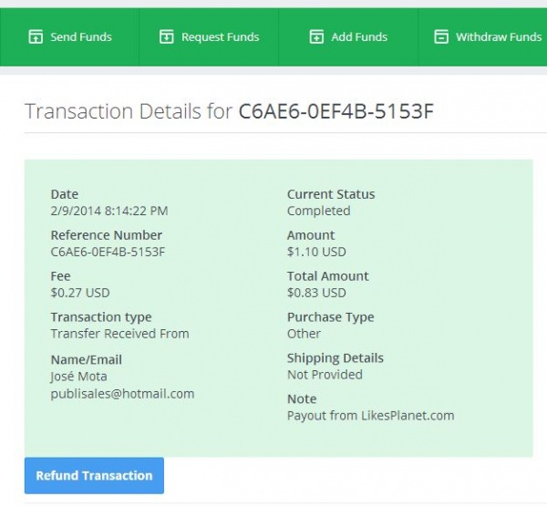Open Withdraw Funds menu text

(498, 37)
